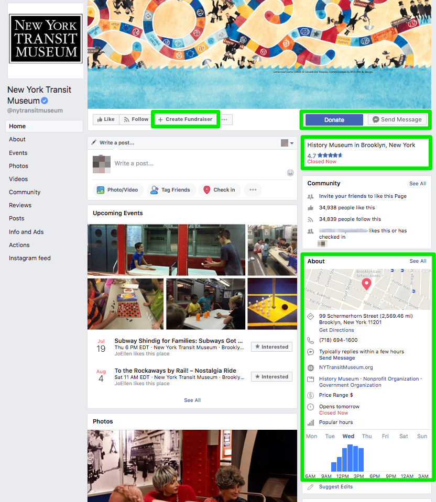Click the blue Donate button
The width and height of the screenshot is (436, 502).
point(334,120)
